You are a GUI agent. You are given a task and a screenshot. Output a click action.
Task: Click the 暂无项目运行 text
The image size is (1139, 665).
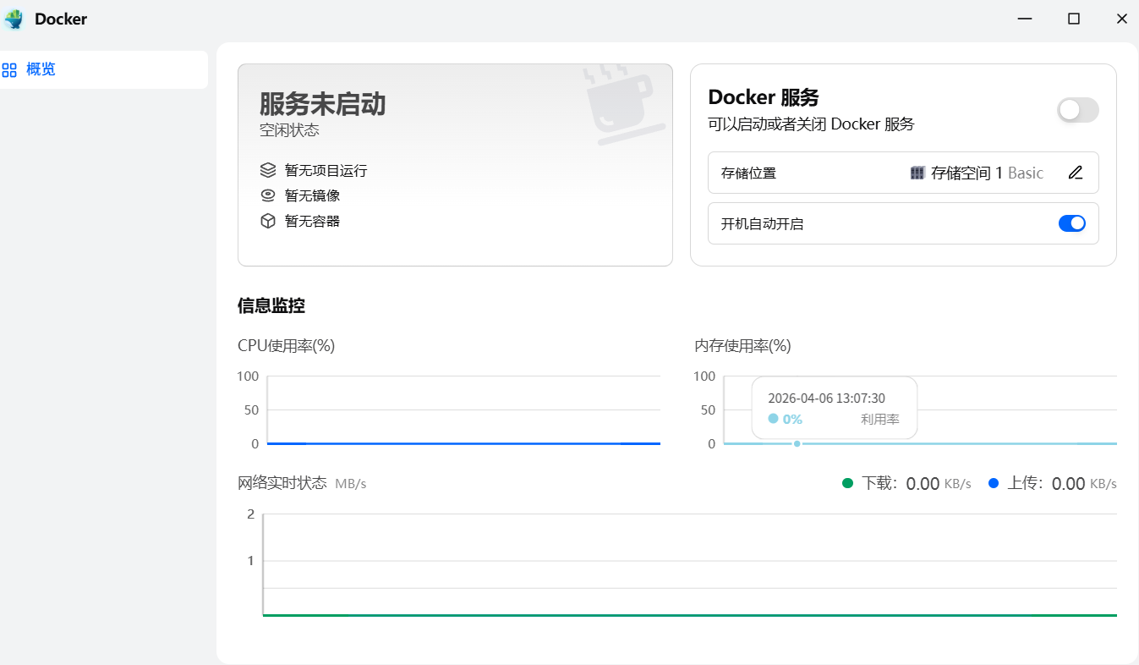click(x=326, y=171)
